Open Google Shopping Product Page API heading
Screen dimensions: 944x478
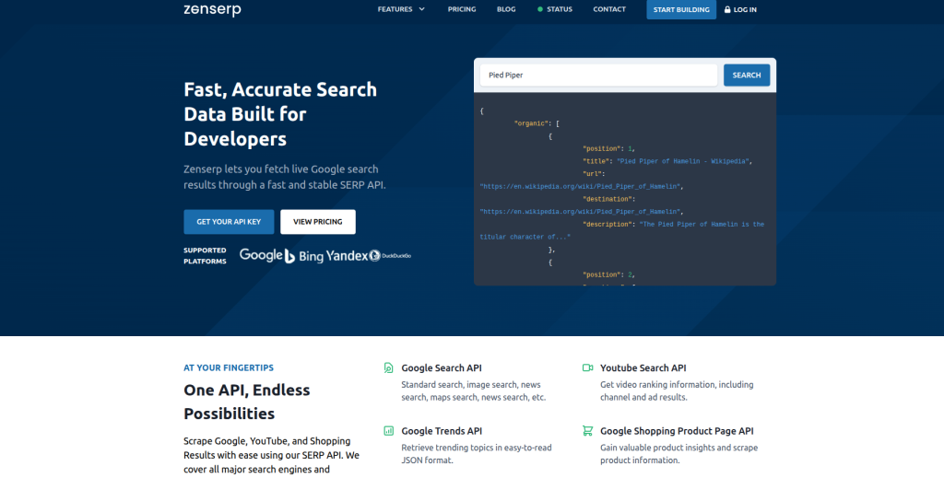point(677,431)
